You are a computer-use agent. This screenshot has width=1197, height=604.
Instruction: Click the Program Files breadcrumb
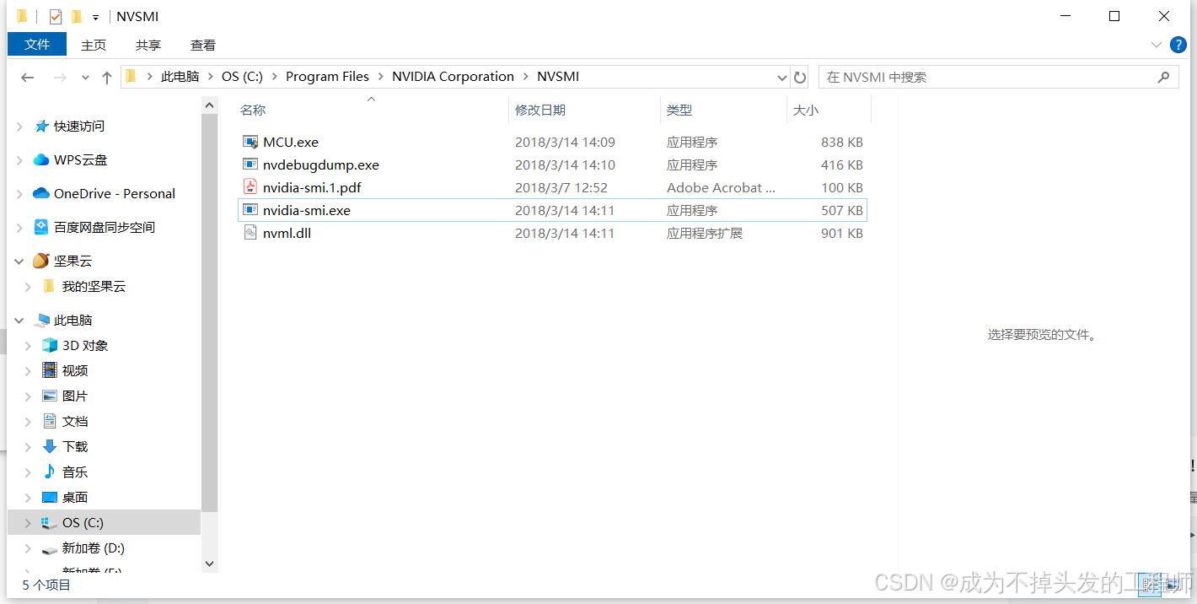[327, 77]
